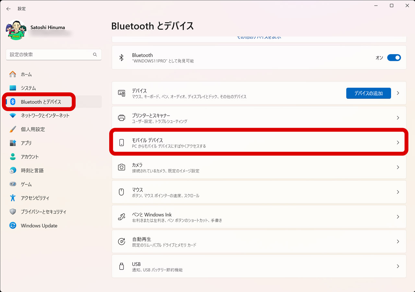Click the Satoshi Hinuma profile picture

coord(16,29)
